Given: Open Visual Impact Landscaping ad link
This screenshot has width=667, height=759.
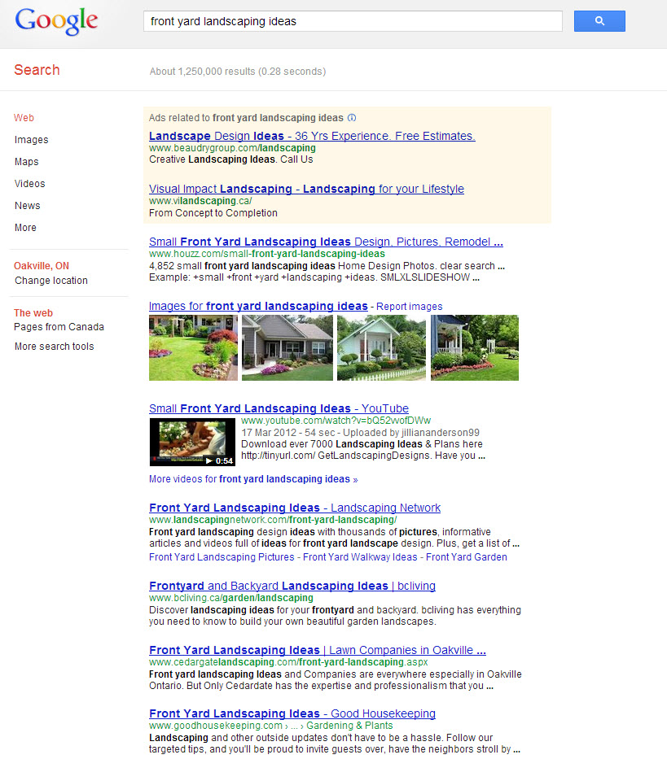Looking at the screenshot, I should (306, 189).
